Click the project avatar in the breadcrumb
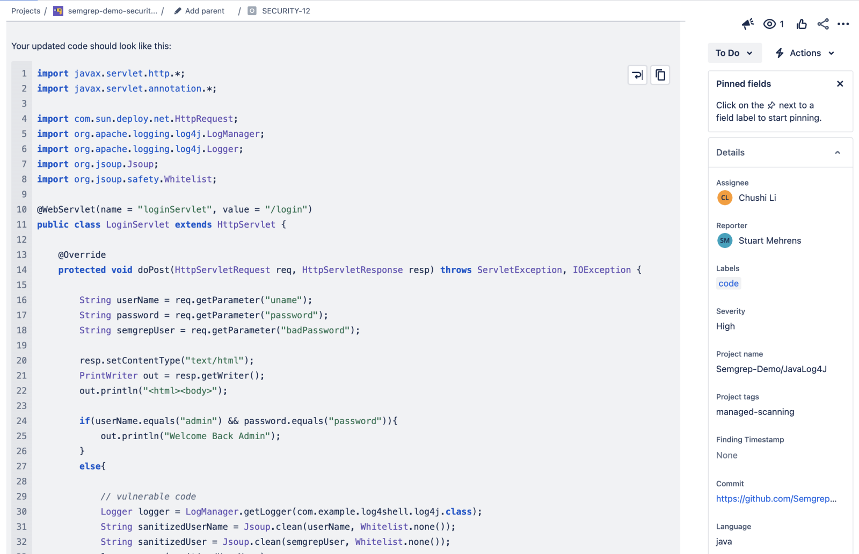 coord(58,10)
